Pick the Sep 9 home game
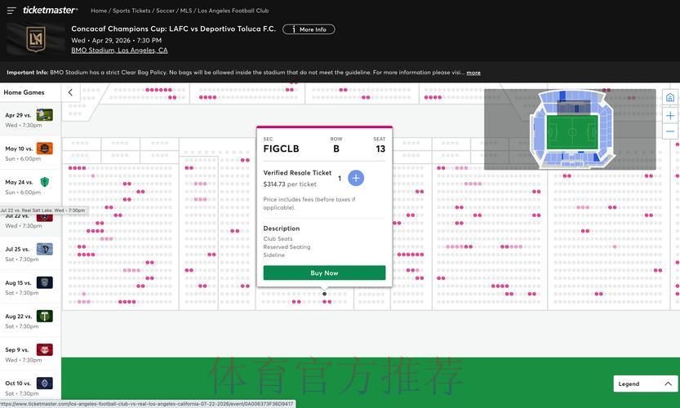 coord(30,354)
